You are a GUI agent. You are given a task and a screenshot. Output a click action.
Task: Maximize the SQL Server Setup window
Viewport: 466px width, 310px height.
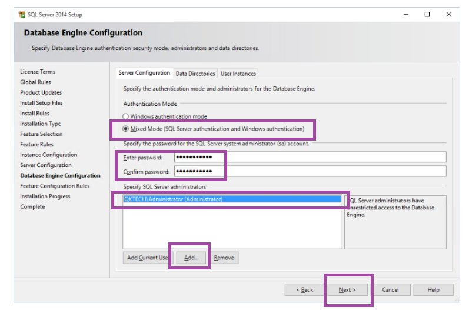pos(427,15)
